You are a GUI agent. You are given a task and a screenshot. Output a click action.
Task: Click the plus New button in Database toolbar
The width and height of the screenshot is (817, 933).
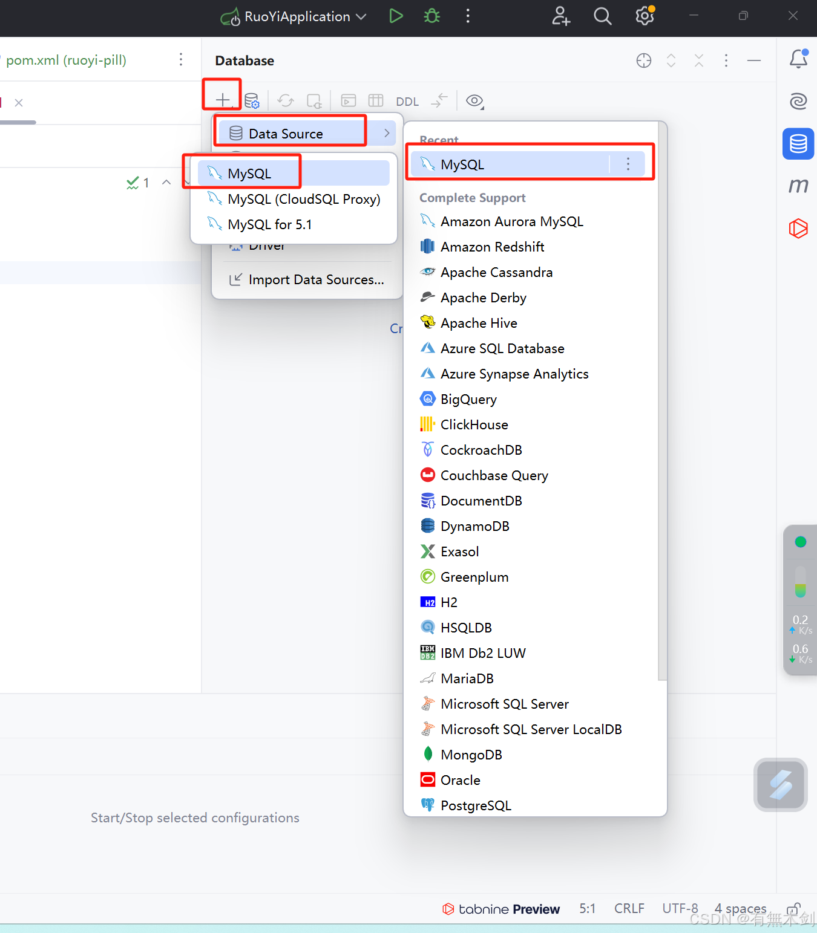pos(223,100)
